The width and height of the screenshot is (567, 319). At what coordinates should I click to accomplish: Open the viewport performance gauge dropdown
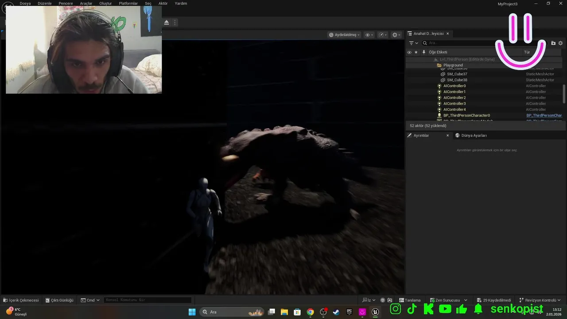coord(383,35)
